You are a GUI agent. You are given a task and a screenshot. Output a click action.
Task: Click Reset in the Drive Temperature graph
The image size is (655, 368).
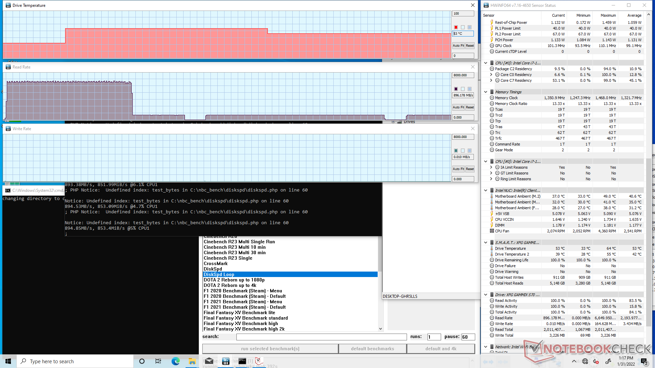tap(470, 46)
